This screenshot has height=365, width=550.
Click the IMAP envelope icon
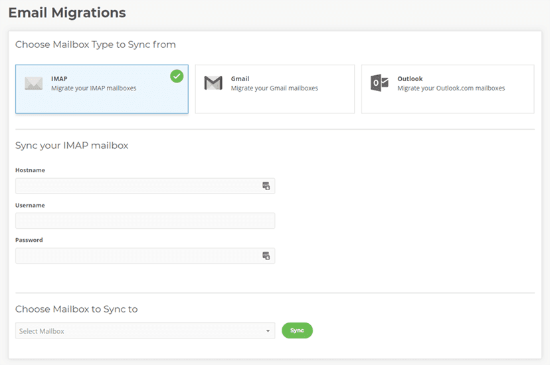pyautogui.click(x=34, y=83)
